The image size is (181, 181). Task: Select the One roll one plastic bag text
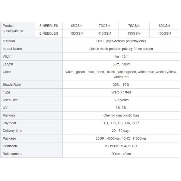click(121, 116)
